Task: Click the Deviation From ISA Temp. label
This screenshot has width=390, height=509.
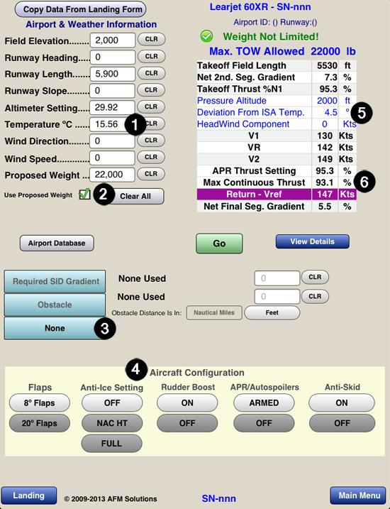Action: tap(250, 112)
